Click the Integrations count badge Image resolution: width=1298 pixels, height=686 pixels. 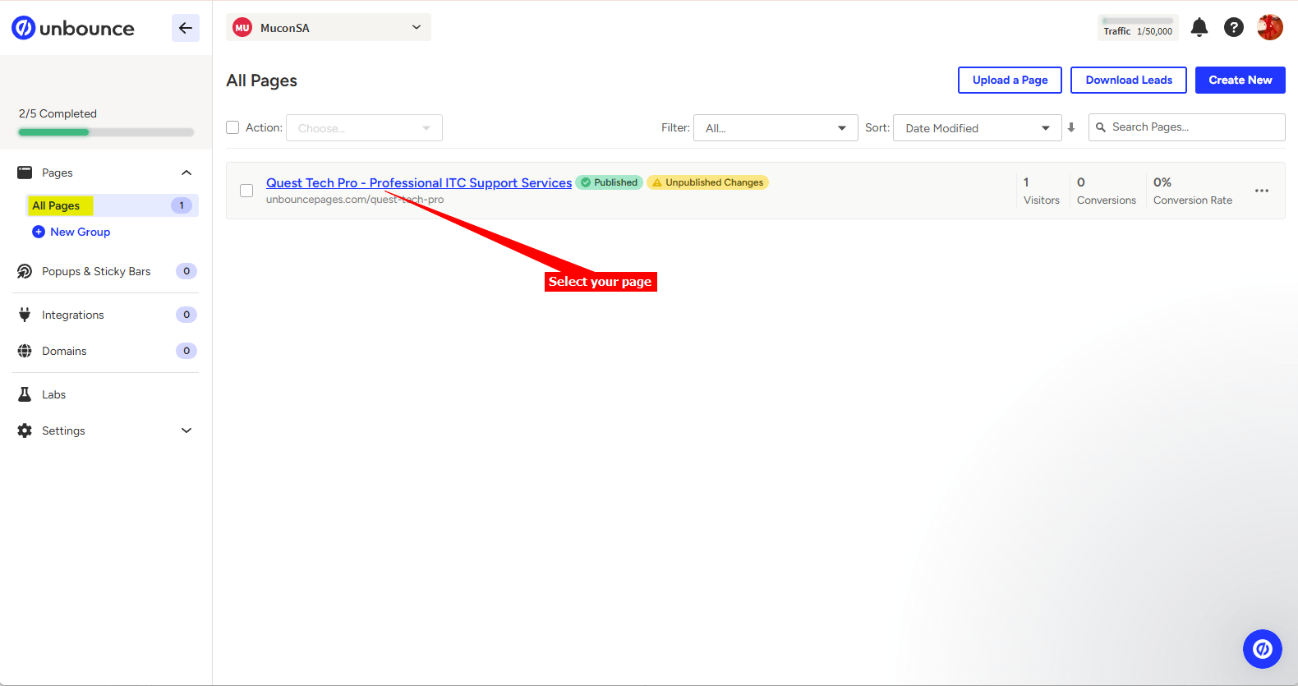tap(186, 315)
